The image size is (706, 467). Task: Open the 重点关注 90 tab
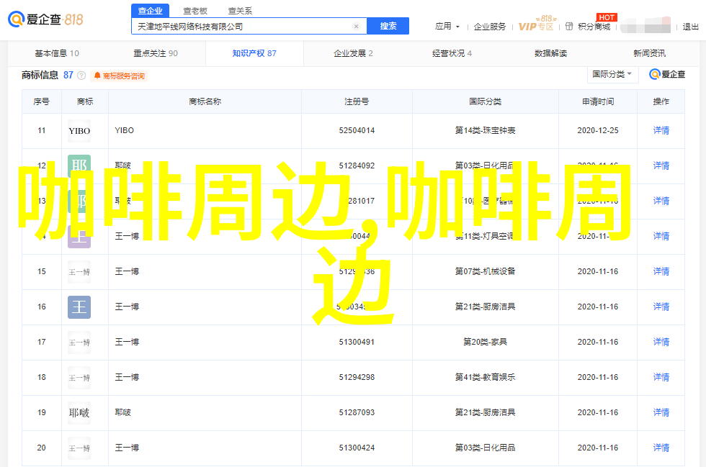156,53
